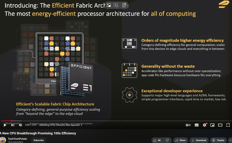This screenshot has height=143, width=232.
Task: Send Thanks to the creator
Action: pyautogui.click(x=218, y=140)
